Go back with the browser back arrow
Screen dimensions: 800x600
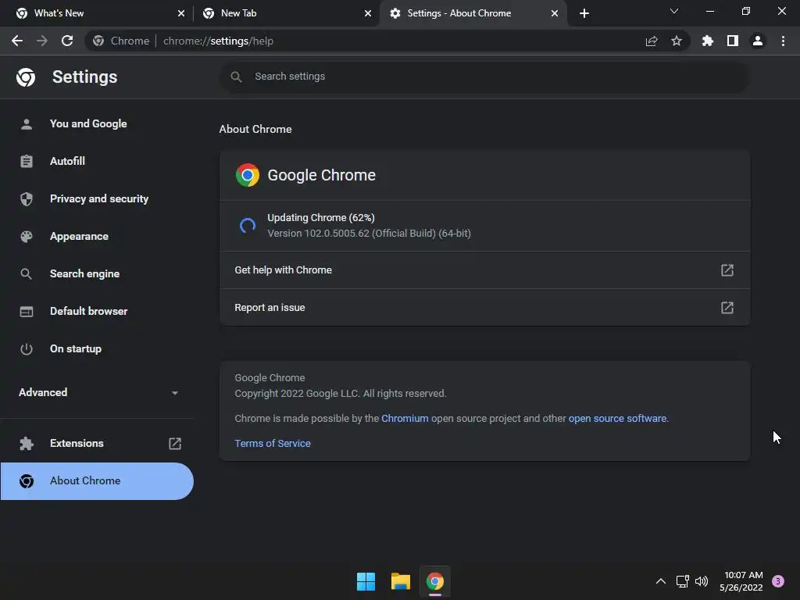click(17, 41)
